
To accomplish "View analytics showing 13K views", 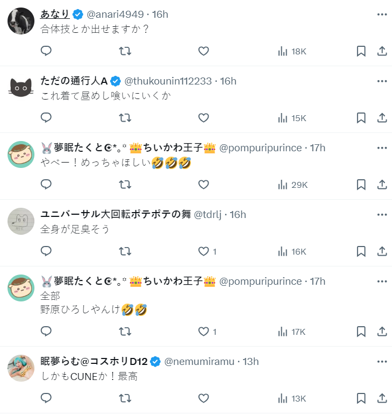I will pyautogui.click(x=292, y=398).
